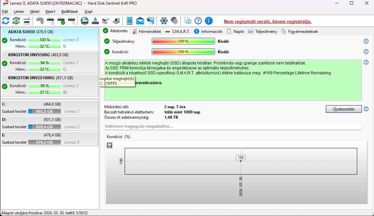Screen dimensions: 374x216
Task: Click the red registration link
Action: coord(267,21)
